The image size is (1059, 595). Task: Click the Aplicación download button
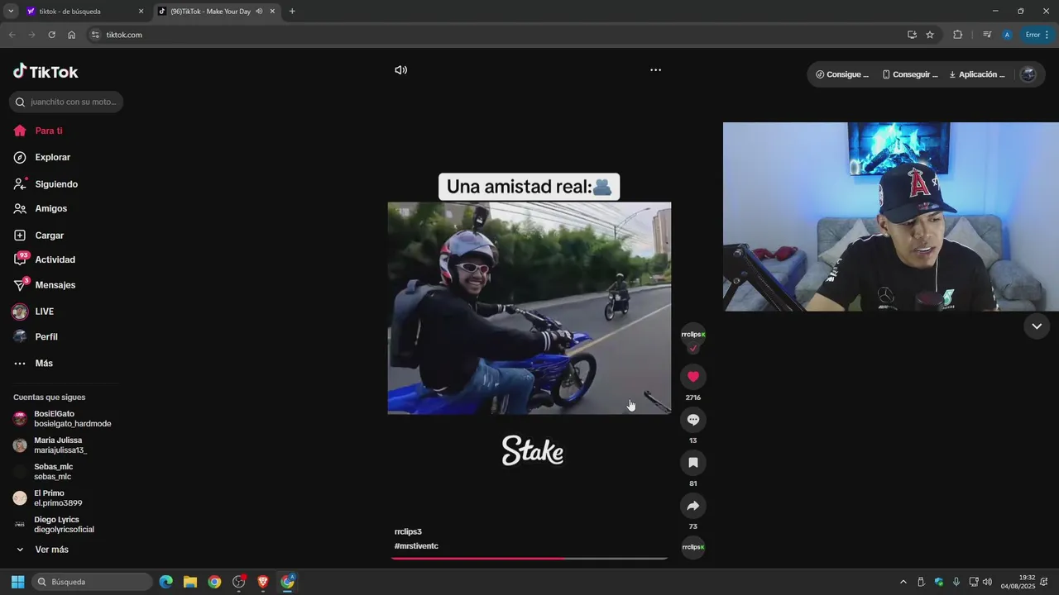pyautogui.click(x=977, y=74)
